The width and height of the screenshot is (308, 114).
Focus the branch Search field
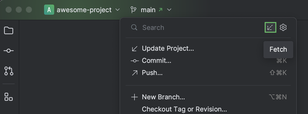tap(198, 27)
